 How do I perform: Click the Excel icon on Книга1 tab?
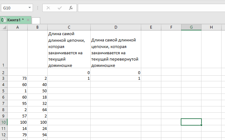tap(3, 20)
